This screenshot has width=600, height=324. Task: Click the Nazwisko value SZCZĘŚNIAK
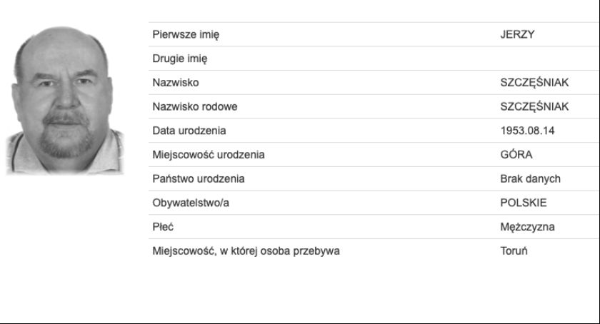click(x=534, y=83)
